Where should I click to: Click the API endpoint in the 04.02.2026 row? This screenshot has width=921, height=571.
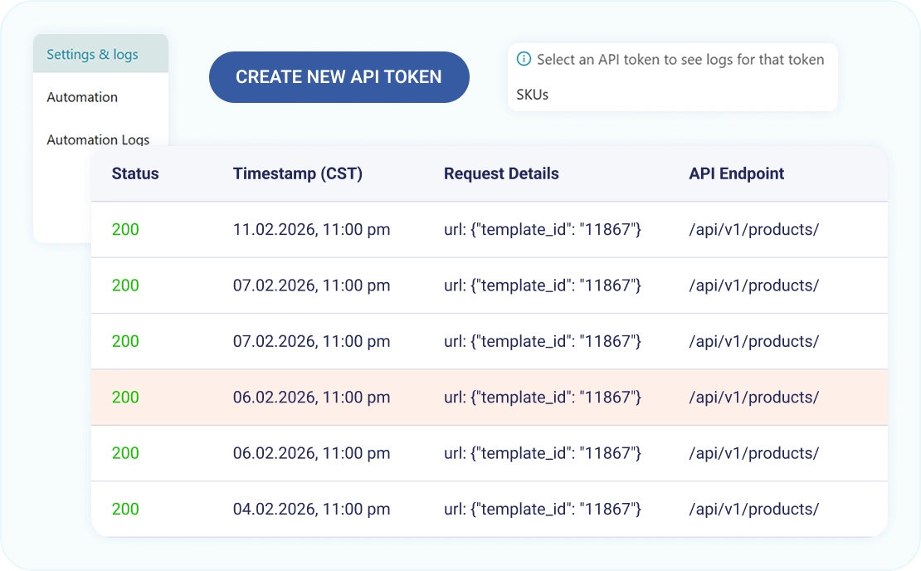click(753, 509)
